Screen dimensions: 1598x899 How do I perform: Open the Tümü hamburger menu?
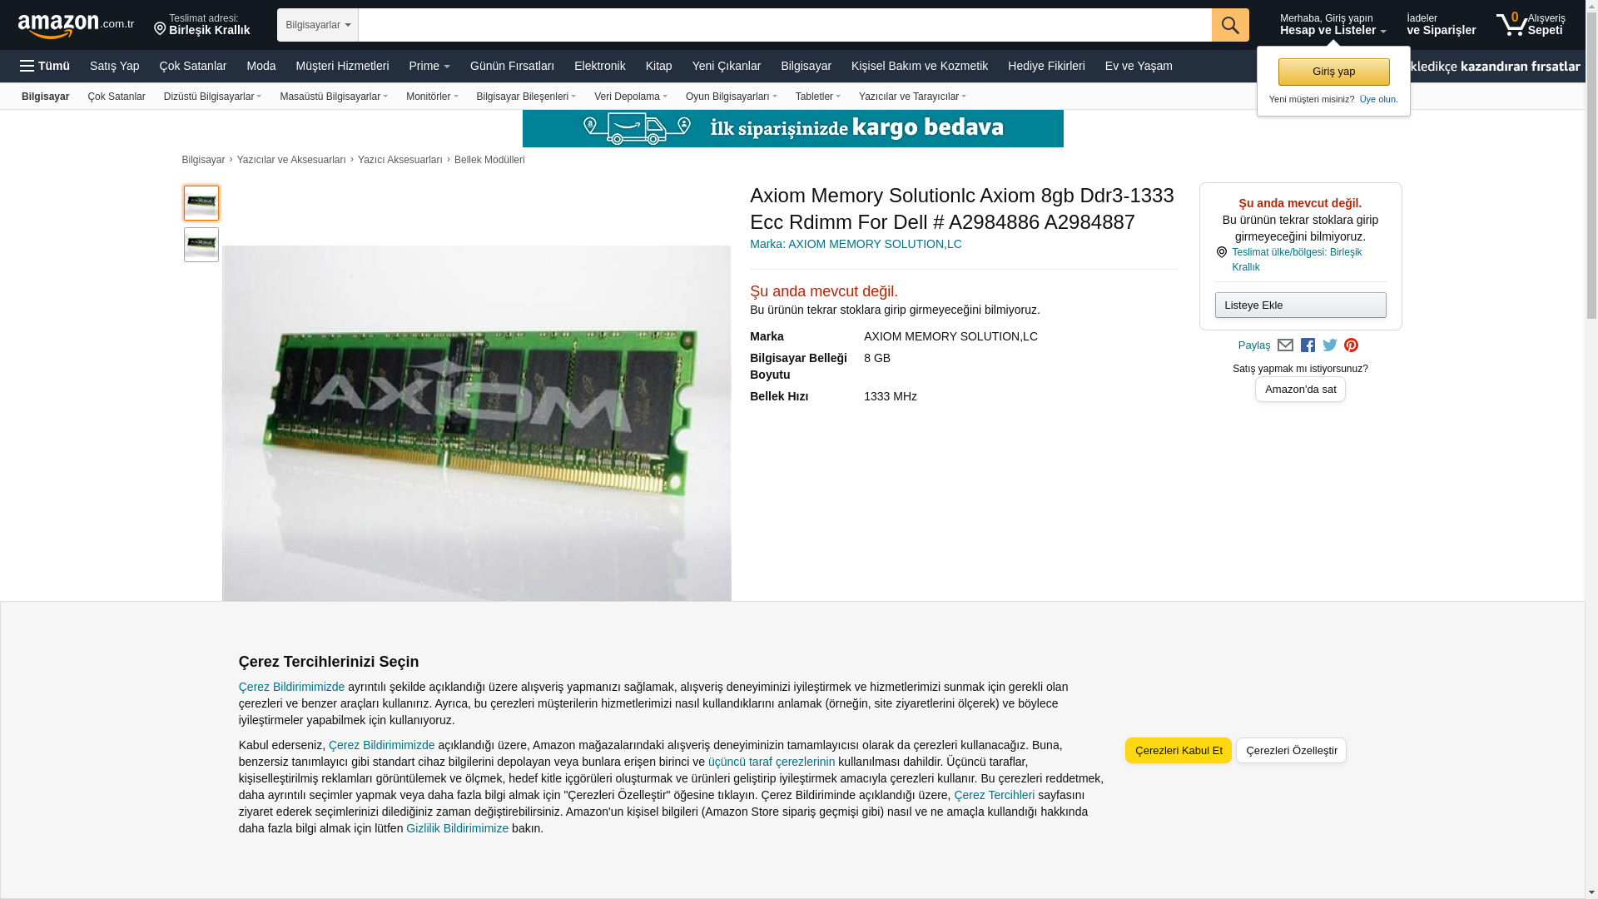(x=45, y=66)
